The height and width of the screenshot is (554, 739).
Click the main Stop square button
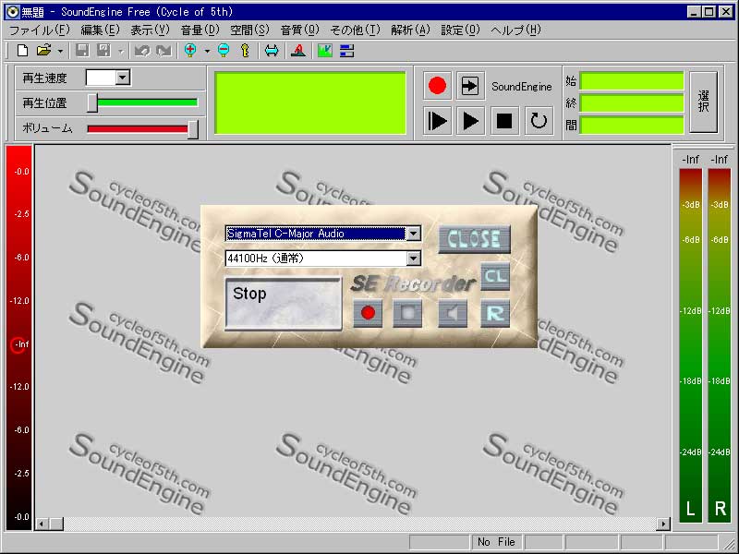504,121
